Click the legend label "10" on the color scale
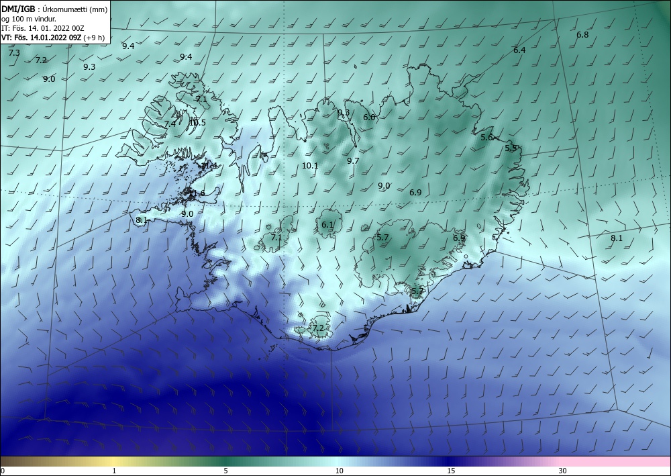Screen dimensions: 671x476 point(340,471)
